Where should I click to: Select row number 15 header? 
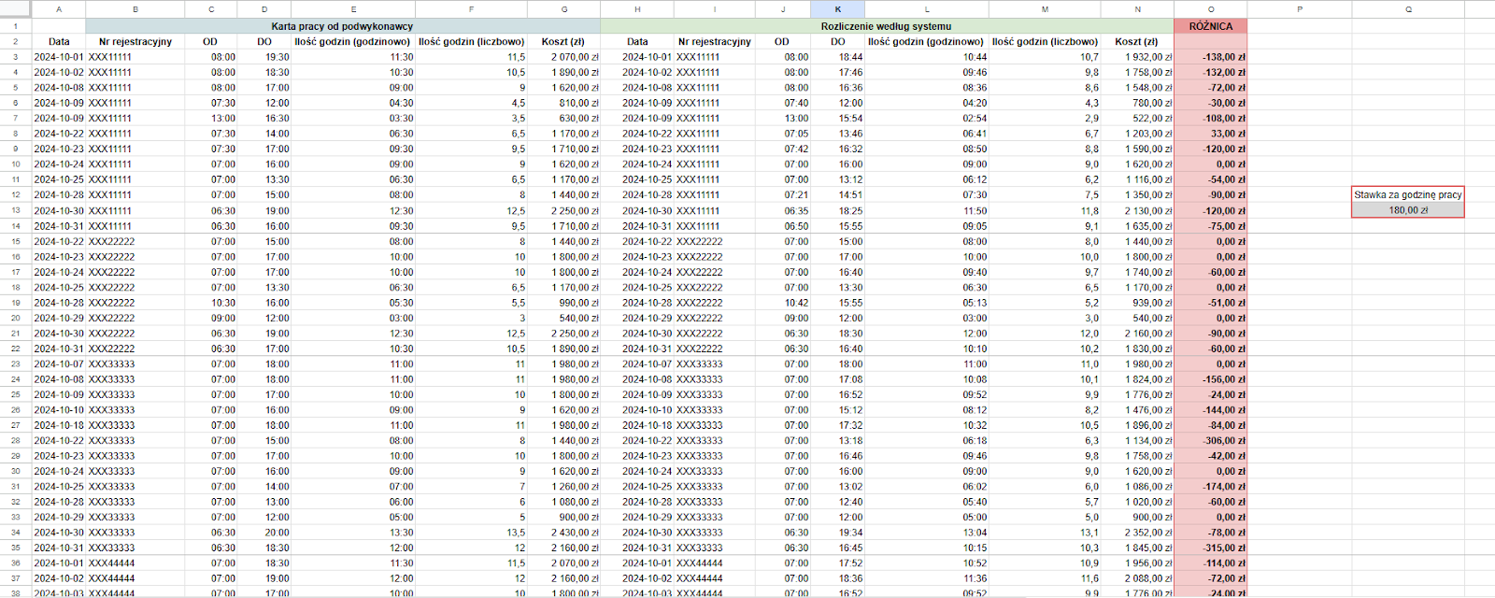click(16, 241)
